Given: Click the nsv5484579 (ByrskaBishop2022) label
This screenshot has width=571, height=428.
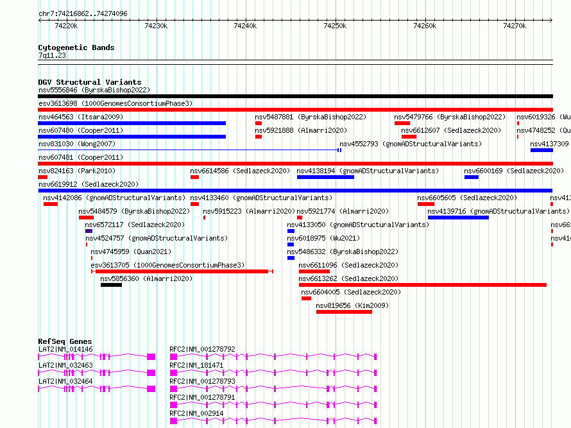Looking at the screenshot, I should click(134, 211).
